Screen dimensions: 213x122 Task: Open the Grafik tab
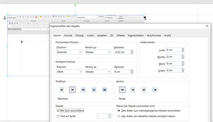(x=168, y=35)
